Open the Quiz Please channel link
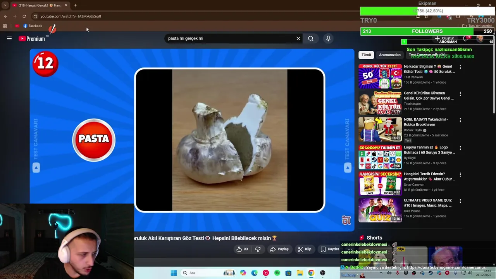 pos(412,211)
